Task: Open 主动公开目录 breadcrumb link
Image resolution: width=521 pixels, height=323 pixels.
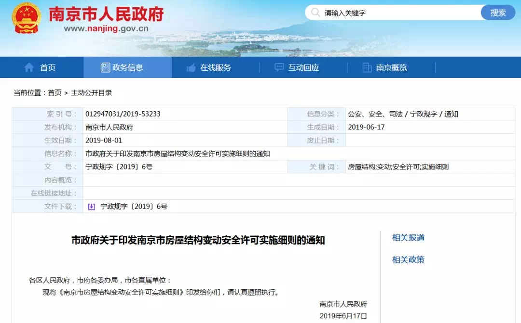Action: click(91, 92)
